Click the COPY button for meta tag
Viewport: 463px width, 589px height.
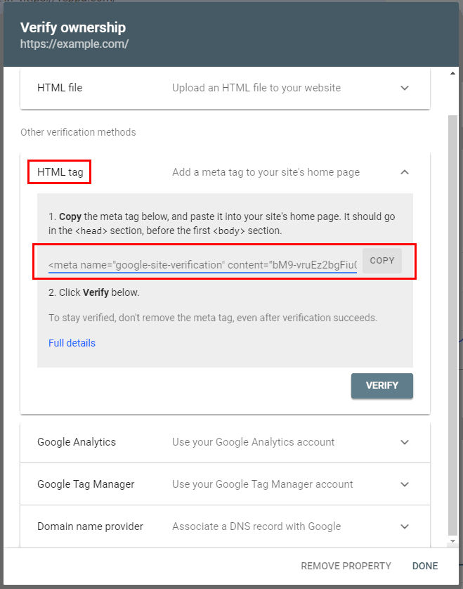382,260
